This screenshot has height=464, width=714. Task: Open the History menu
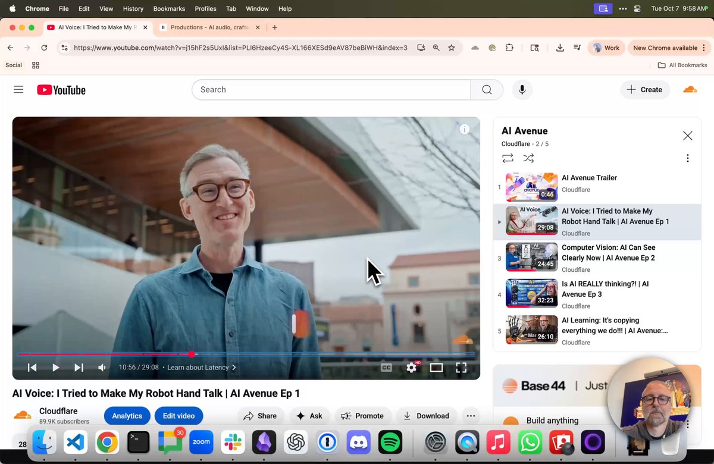pos(133,8)
